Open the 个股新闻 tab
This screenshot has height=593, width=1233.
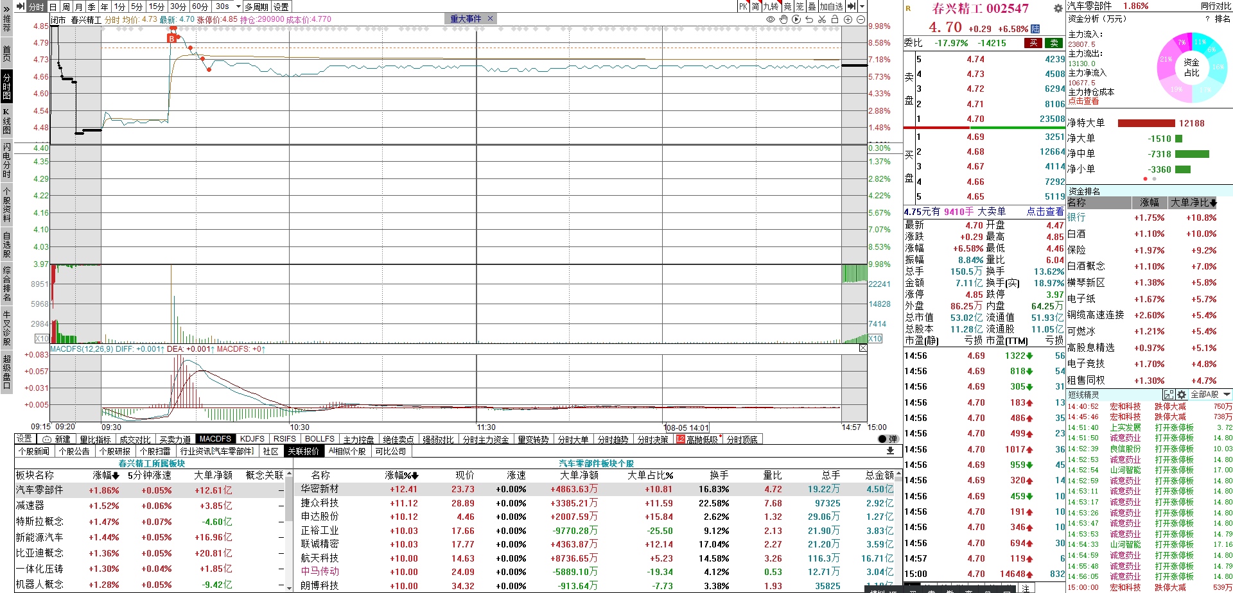34,451
